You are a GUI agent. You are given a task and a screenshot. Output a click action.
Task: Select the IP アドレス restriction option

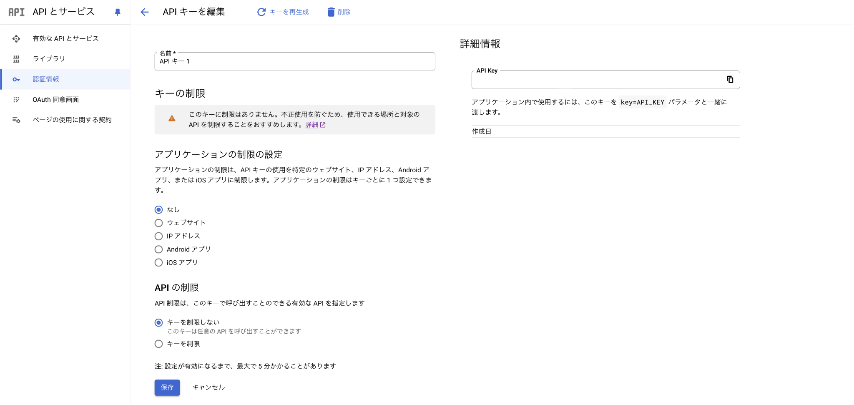click(158, 236)
